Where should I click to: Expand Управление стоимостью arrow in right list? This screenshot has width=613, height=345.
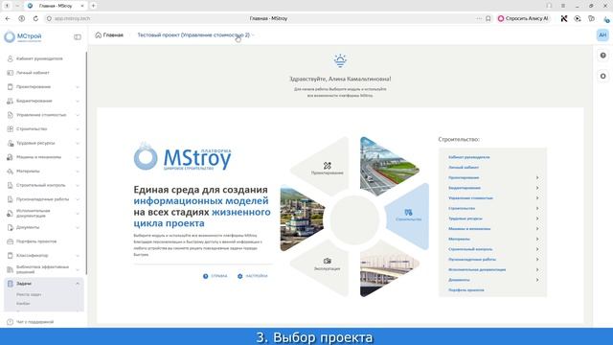(537, 198)
